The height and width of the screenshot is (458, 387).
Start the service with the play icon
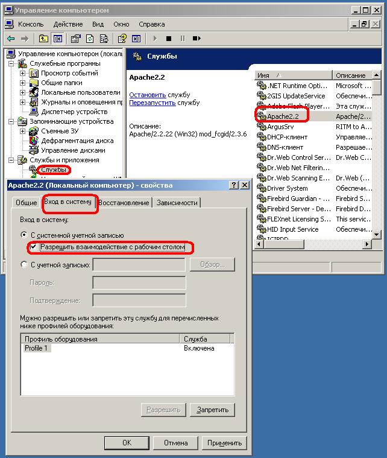coord(155,38)
